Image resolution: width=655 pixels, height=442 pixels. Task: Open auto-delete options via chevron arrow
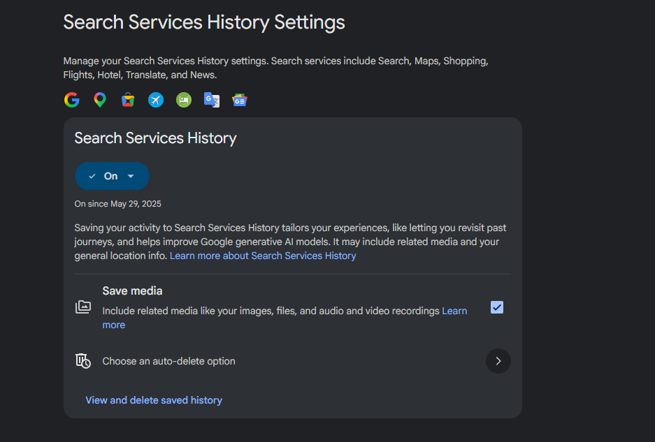coord(498,361)
